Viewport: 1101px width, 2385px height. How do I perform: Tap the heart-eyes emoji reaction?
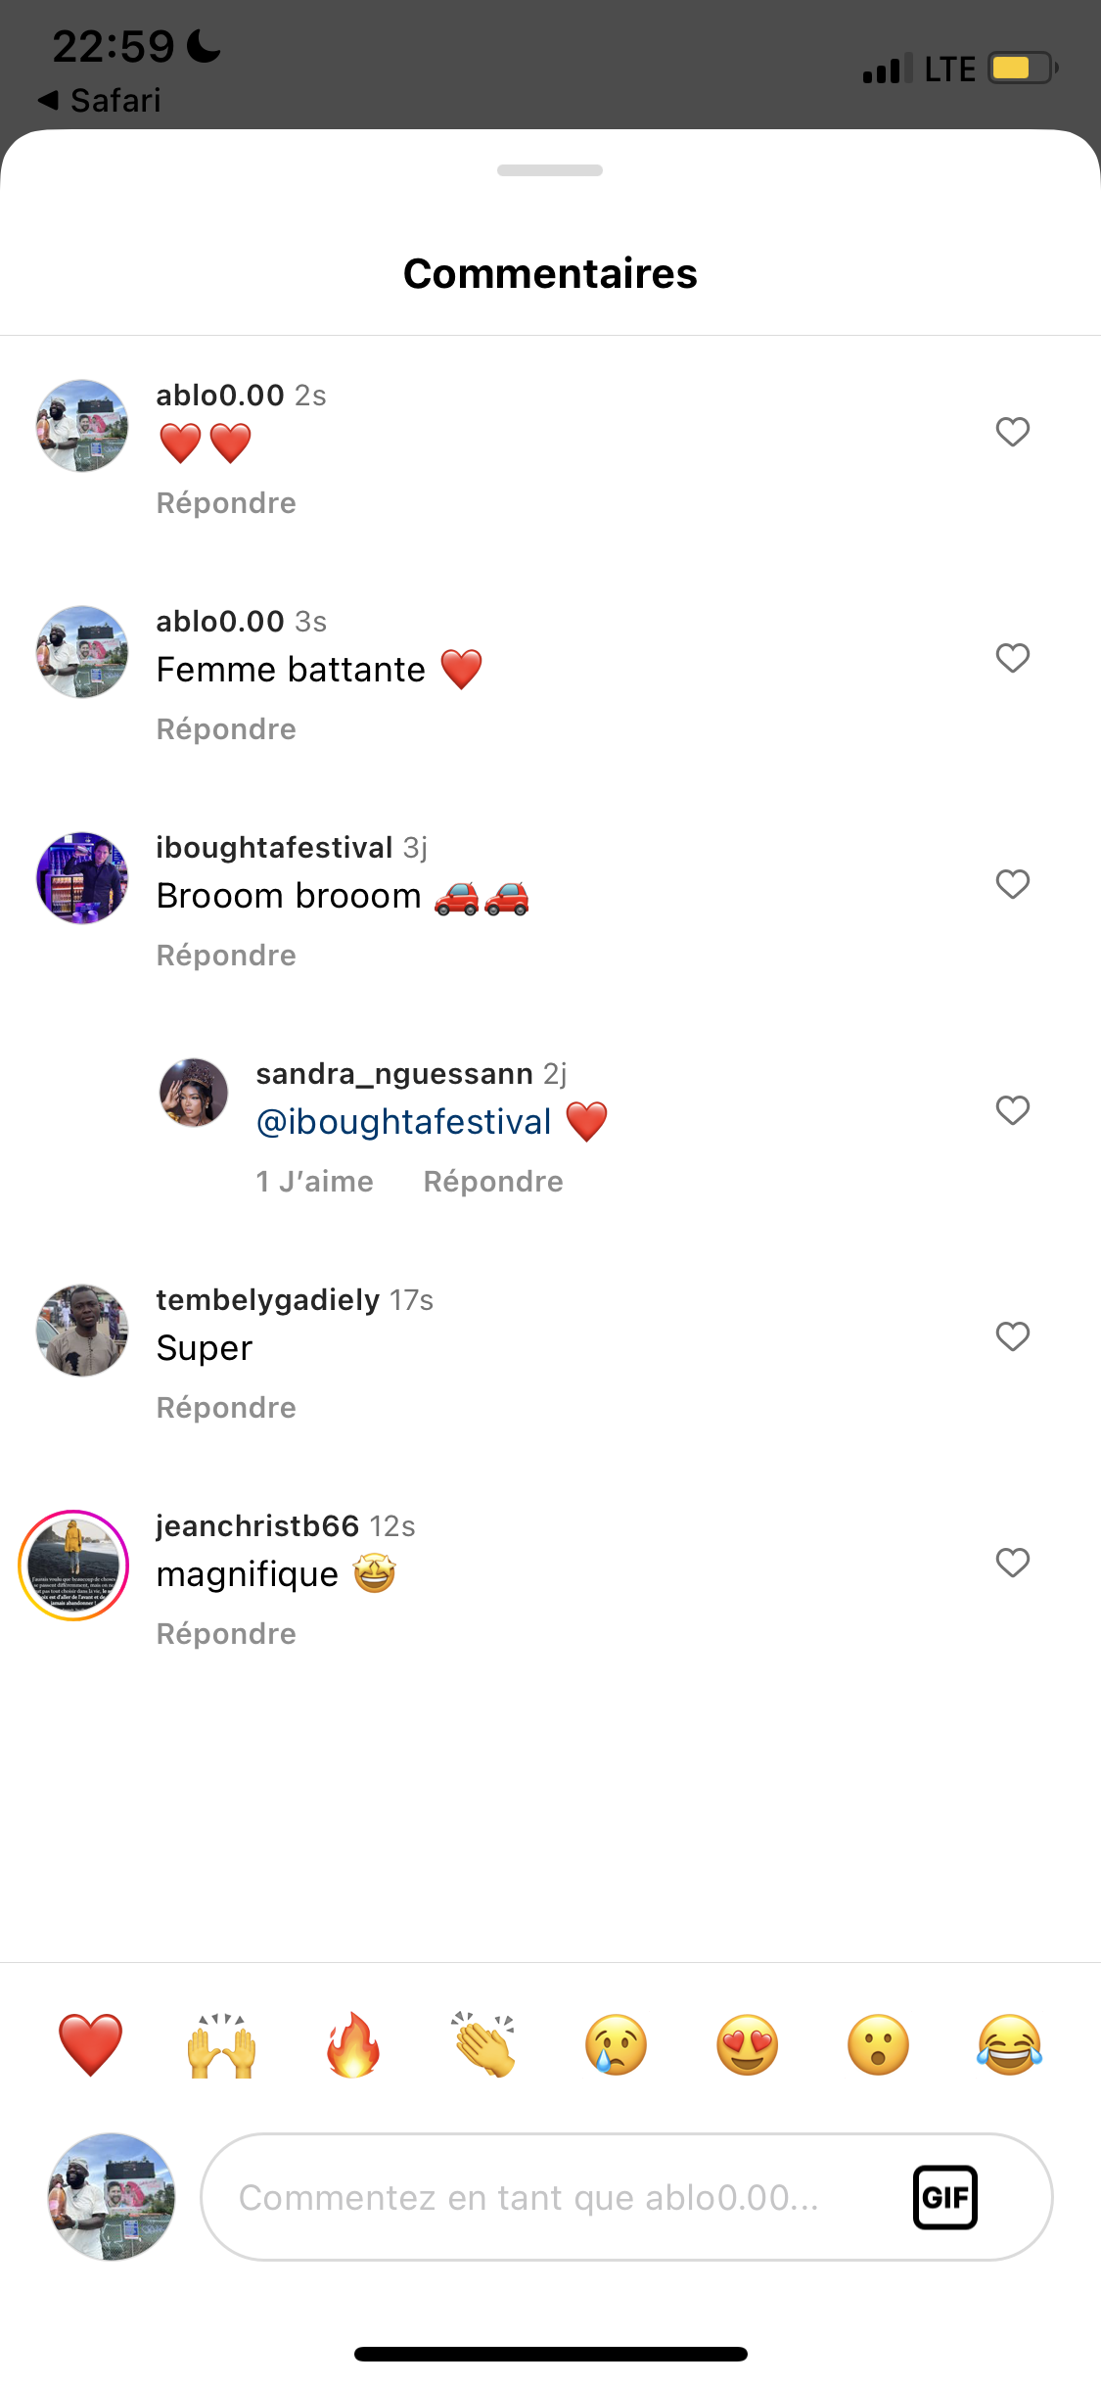click(747, 2045)
